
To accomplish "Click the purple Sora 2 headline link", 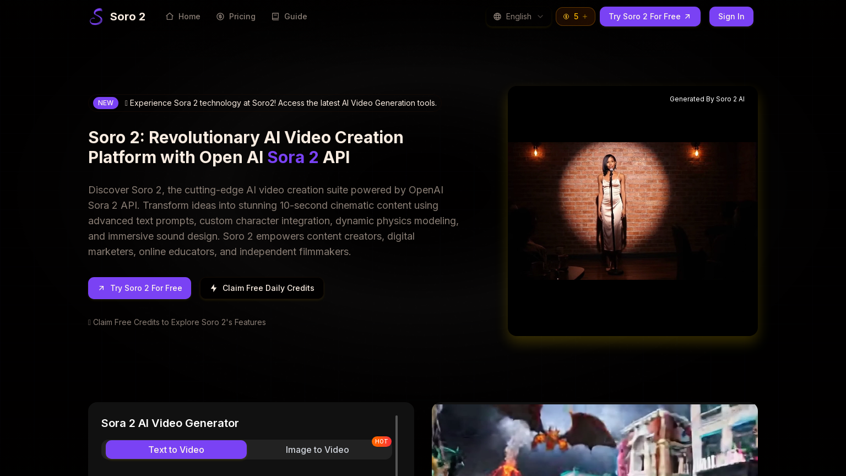I will (x=292, y=157).
